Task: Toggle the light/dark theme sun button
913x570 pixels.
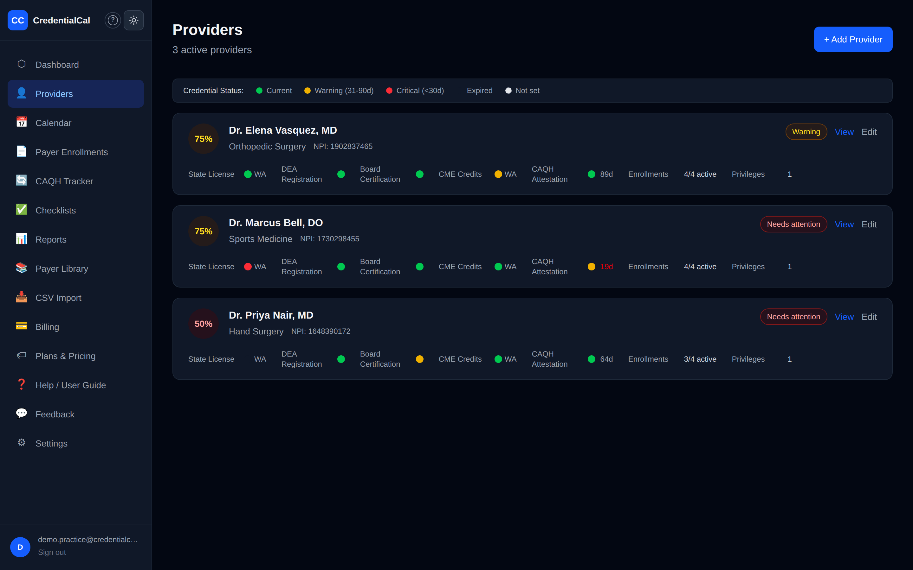Action: (x=133, y=20)
